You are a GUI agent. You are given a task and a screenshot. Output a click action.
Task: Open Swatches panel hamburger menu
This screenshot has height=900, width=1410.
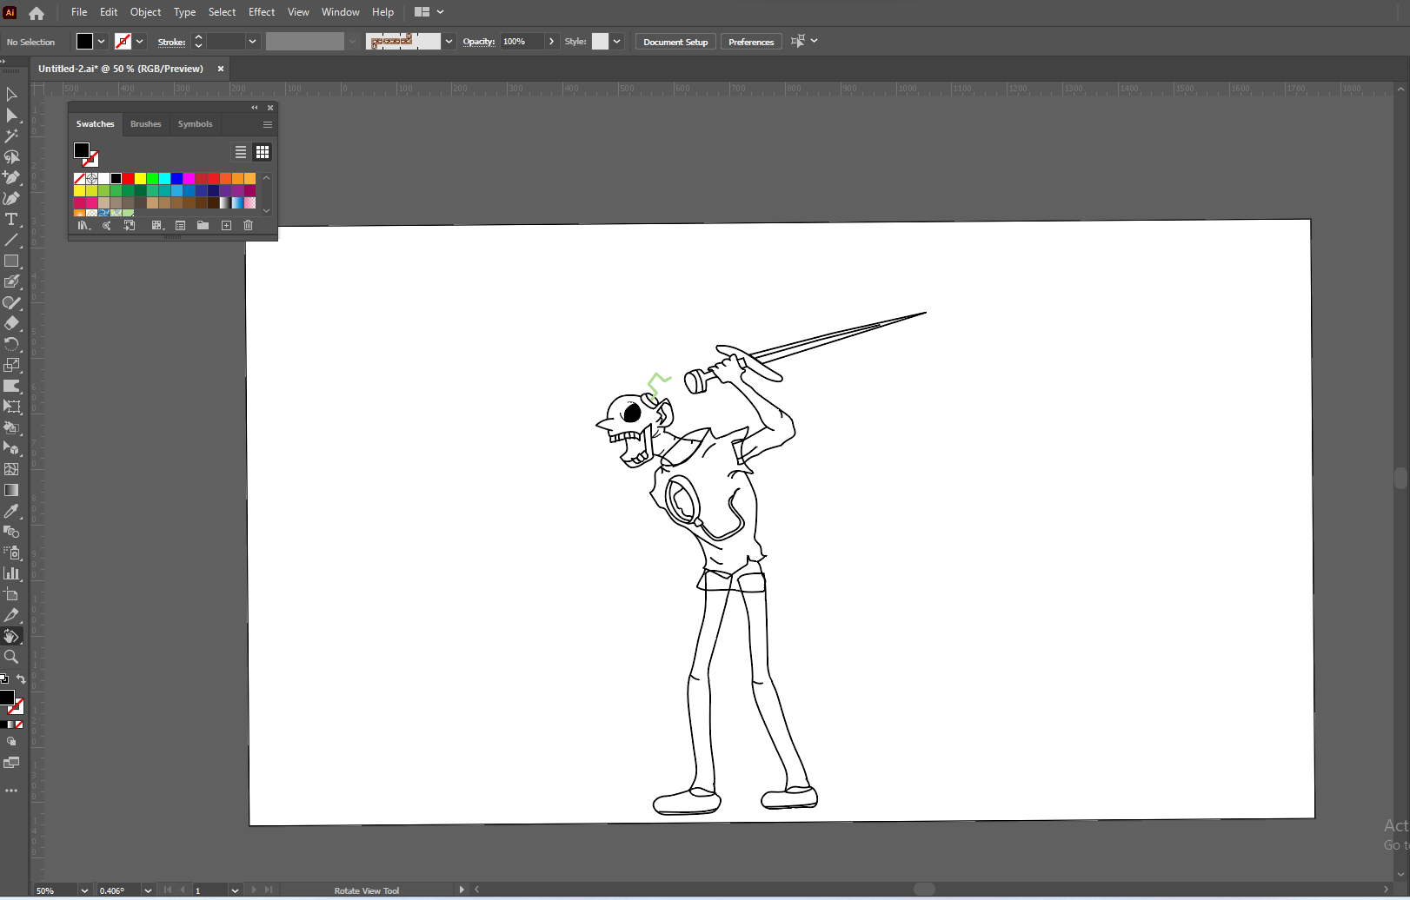[x=268, y=124]
